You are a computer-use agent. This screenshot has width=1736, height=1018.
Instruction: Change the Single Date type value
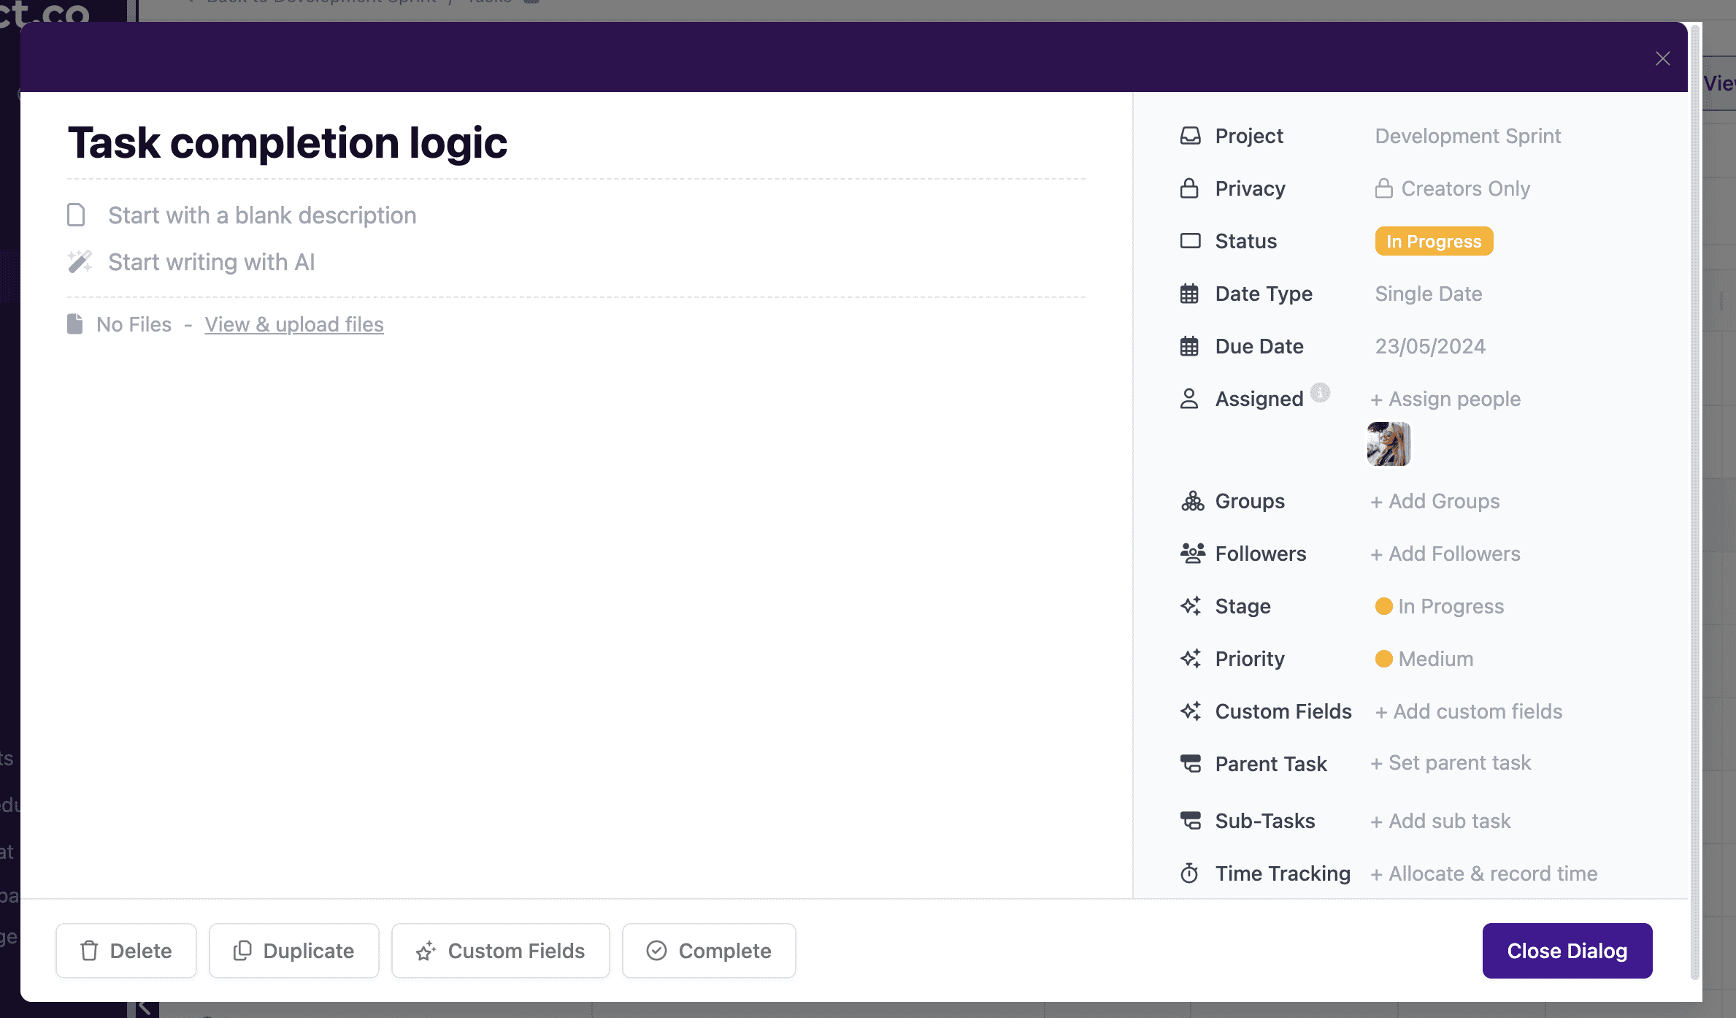1428,294
